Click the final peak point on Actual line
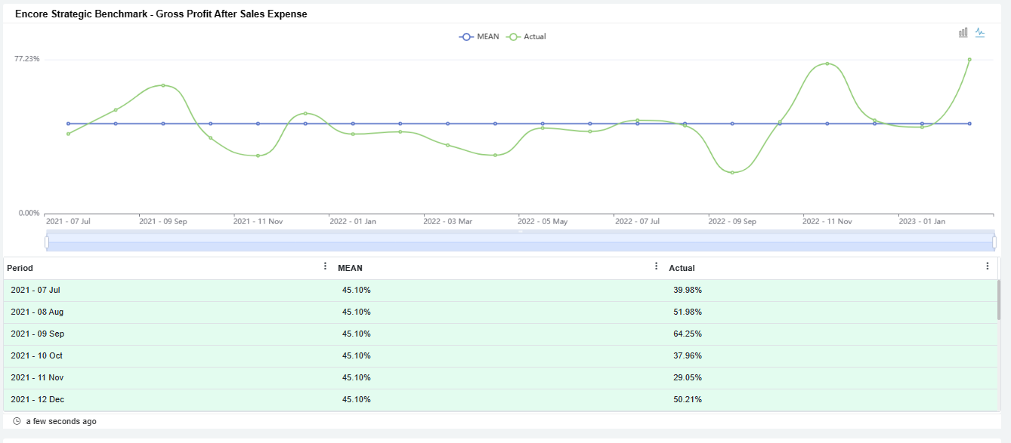Viewport: 1011px width, 443px height. click(969, 60)
